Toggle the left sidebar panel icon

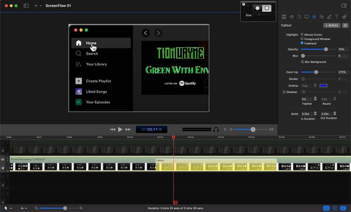(26, 6)
